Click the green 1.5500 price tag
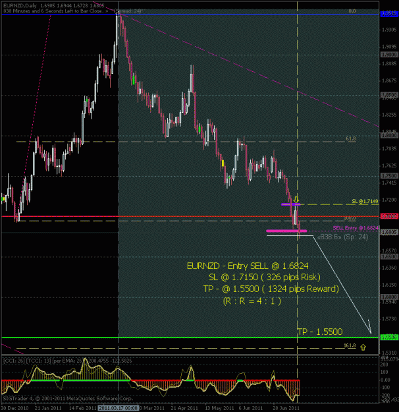 (x=388, y=337)
